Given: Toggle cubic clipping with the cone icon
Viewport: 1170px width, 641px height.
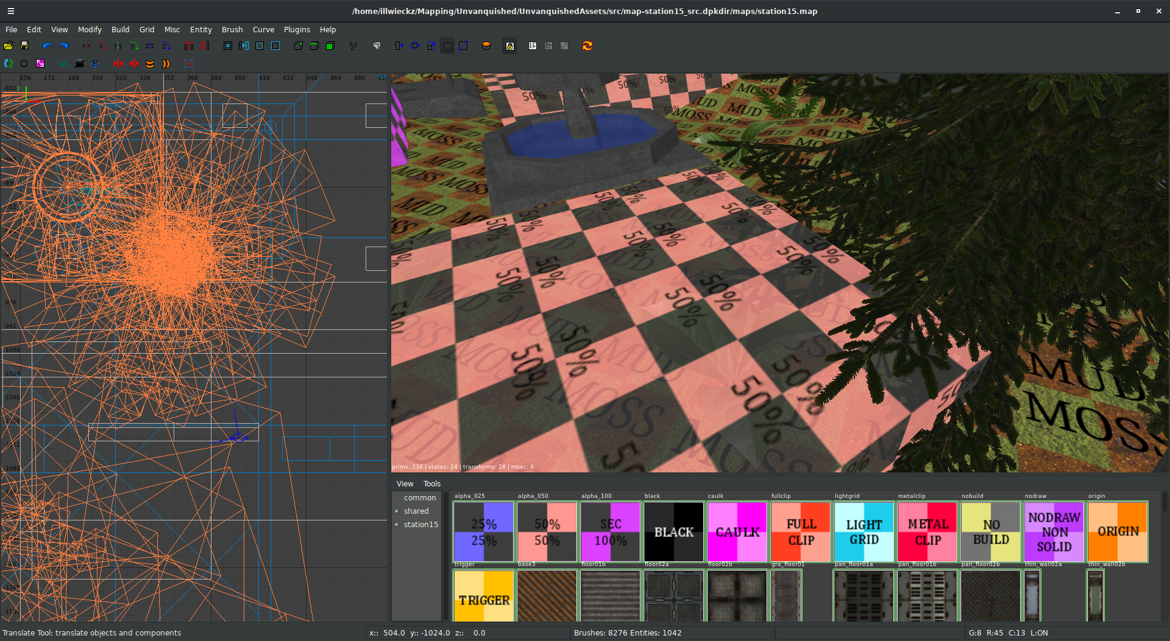Looking at the screenshot, I should point(377,46).
